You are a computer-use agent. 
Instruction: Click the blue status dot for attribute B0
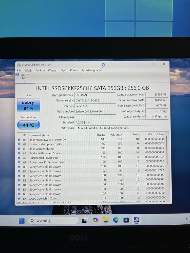[19, 167]
